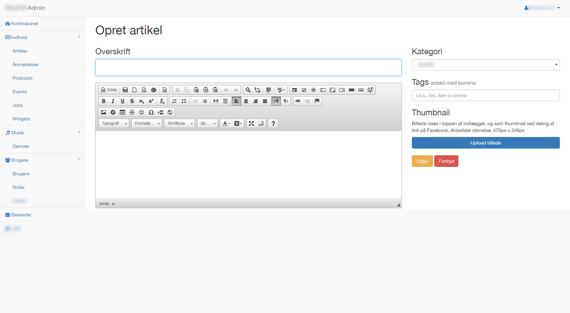Insert an image button form element
Viewport: 570px width, 313px height.
click(361, 90)
